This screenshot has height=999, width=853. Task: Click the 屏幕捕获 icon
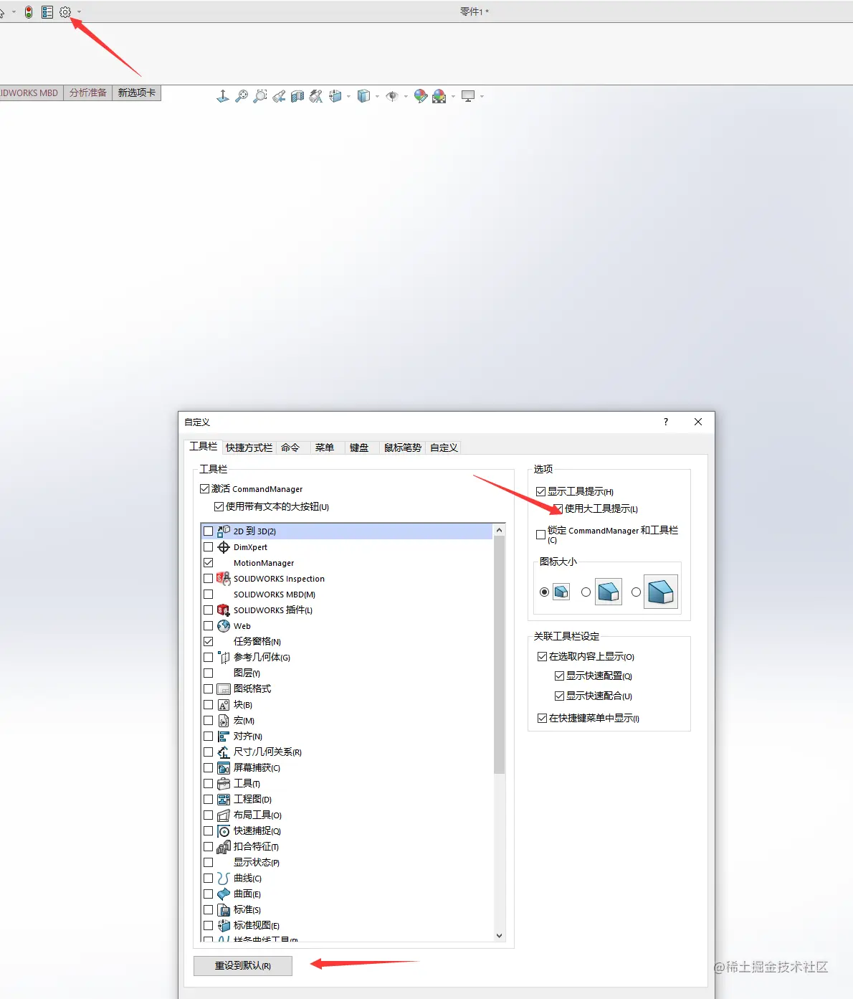coord(224,768)
